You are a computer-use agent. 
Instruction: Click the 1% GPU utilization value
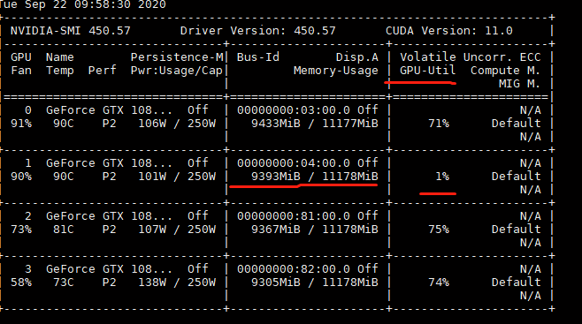(442, 177)
